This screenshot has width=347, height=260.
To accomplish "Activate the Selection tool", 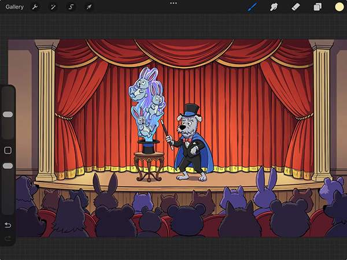I will tap(71, 7).
